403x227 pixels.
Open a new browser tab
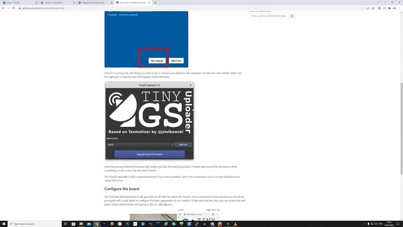(x=156, y=3)
